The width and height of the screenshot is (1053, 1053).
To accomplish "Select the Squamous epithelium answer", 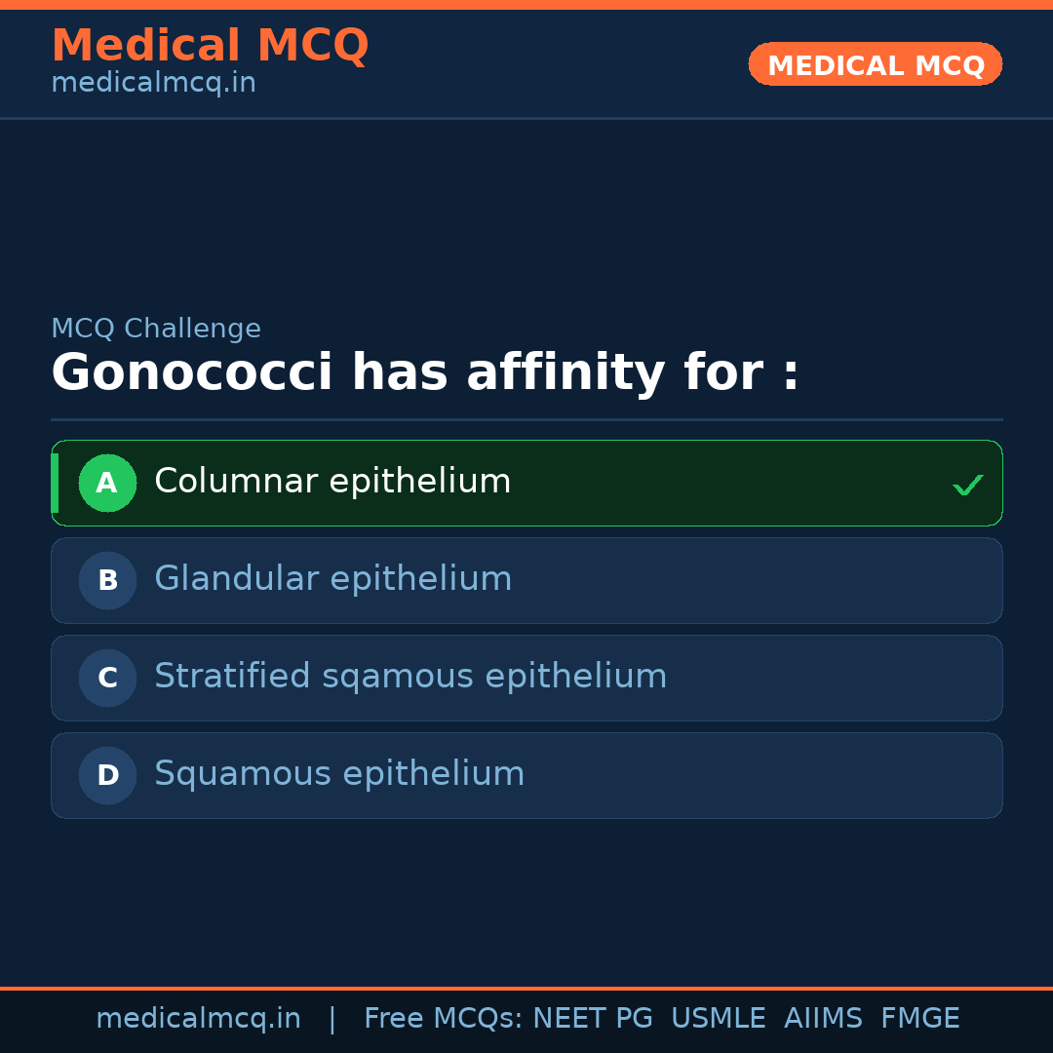I will click(339, 774).
